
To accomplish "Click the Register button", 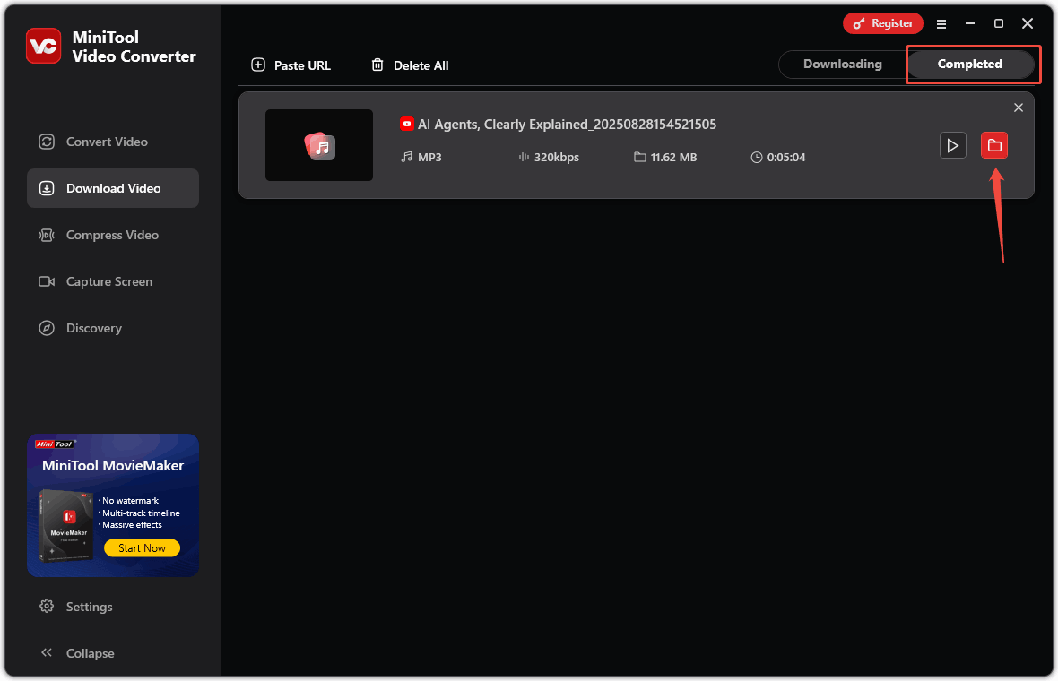I will [882, 23].
